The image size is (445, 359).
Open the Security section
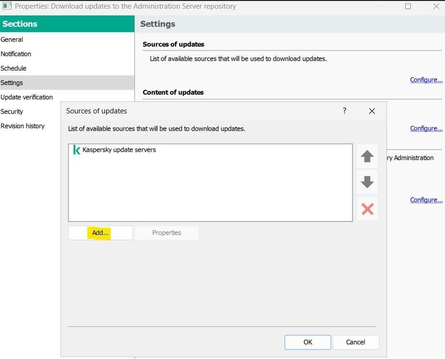tap(12, 111)
